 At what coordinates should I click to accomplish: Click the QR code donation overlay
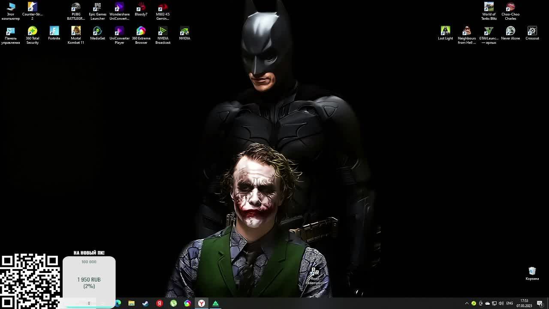[30, 281]
